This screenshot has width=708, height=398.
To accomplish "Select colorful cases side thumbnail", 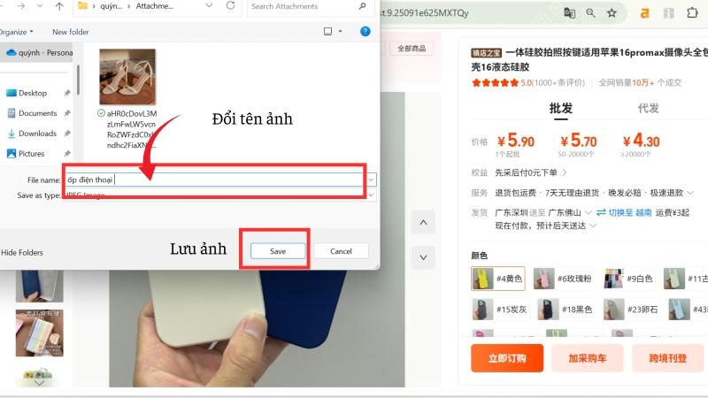I will [x=39, y=333].
